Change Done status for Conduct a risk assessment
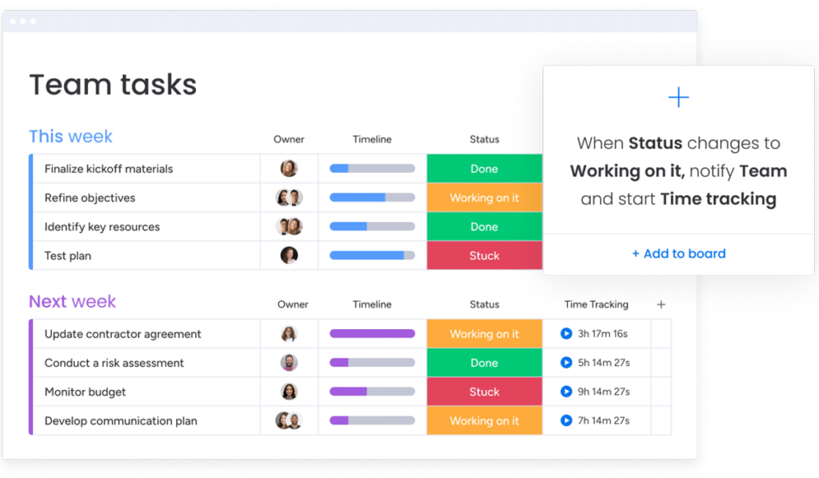 484,363
